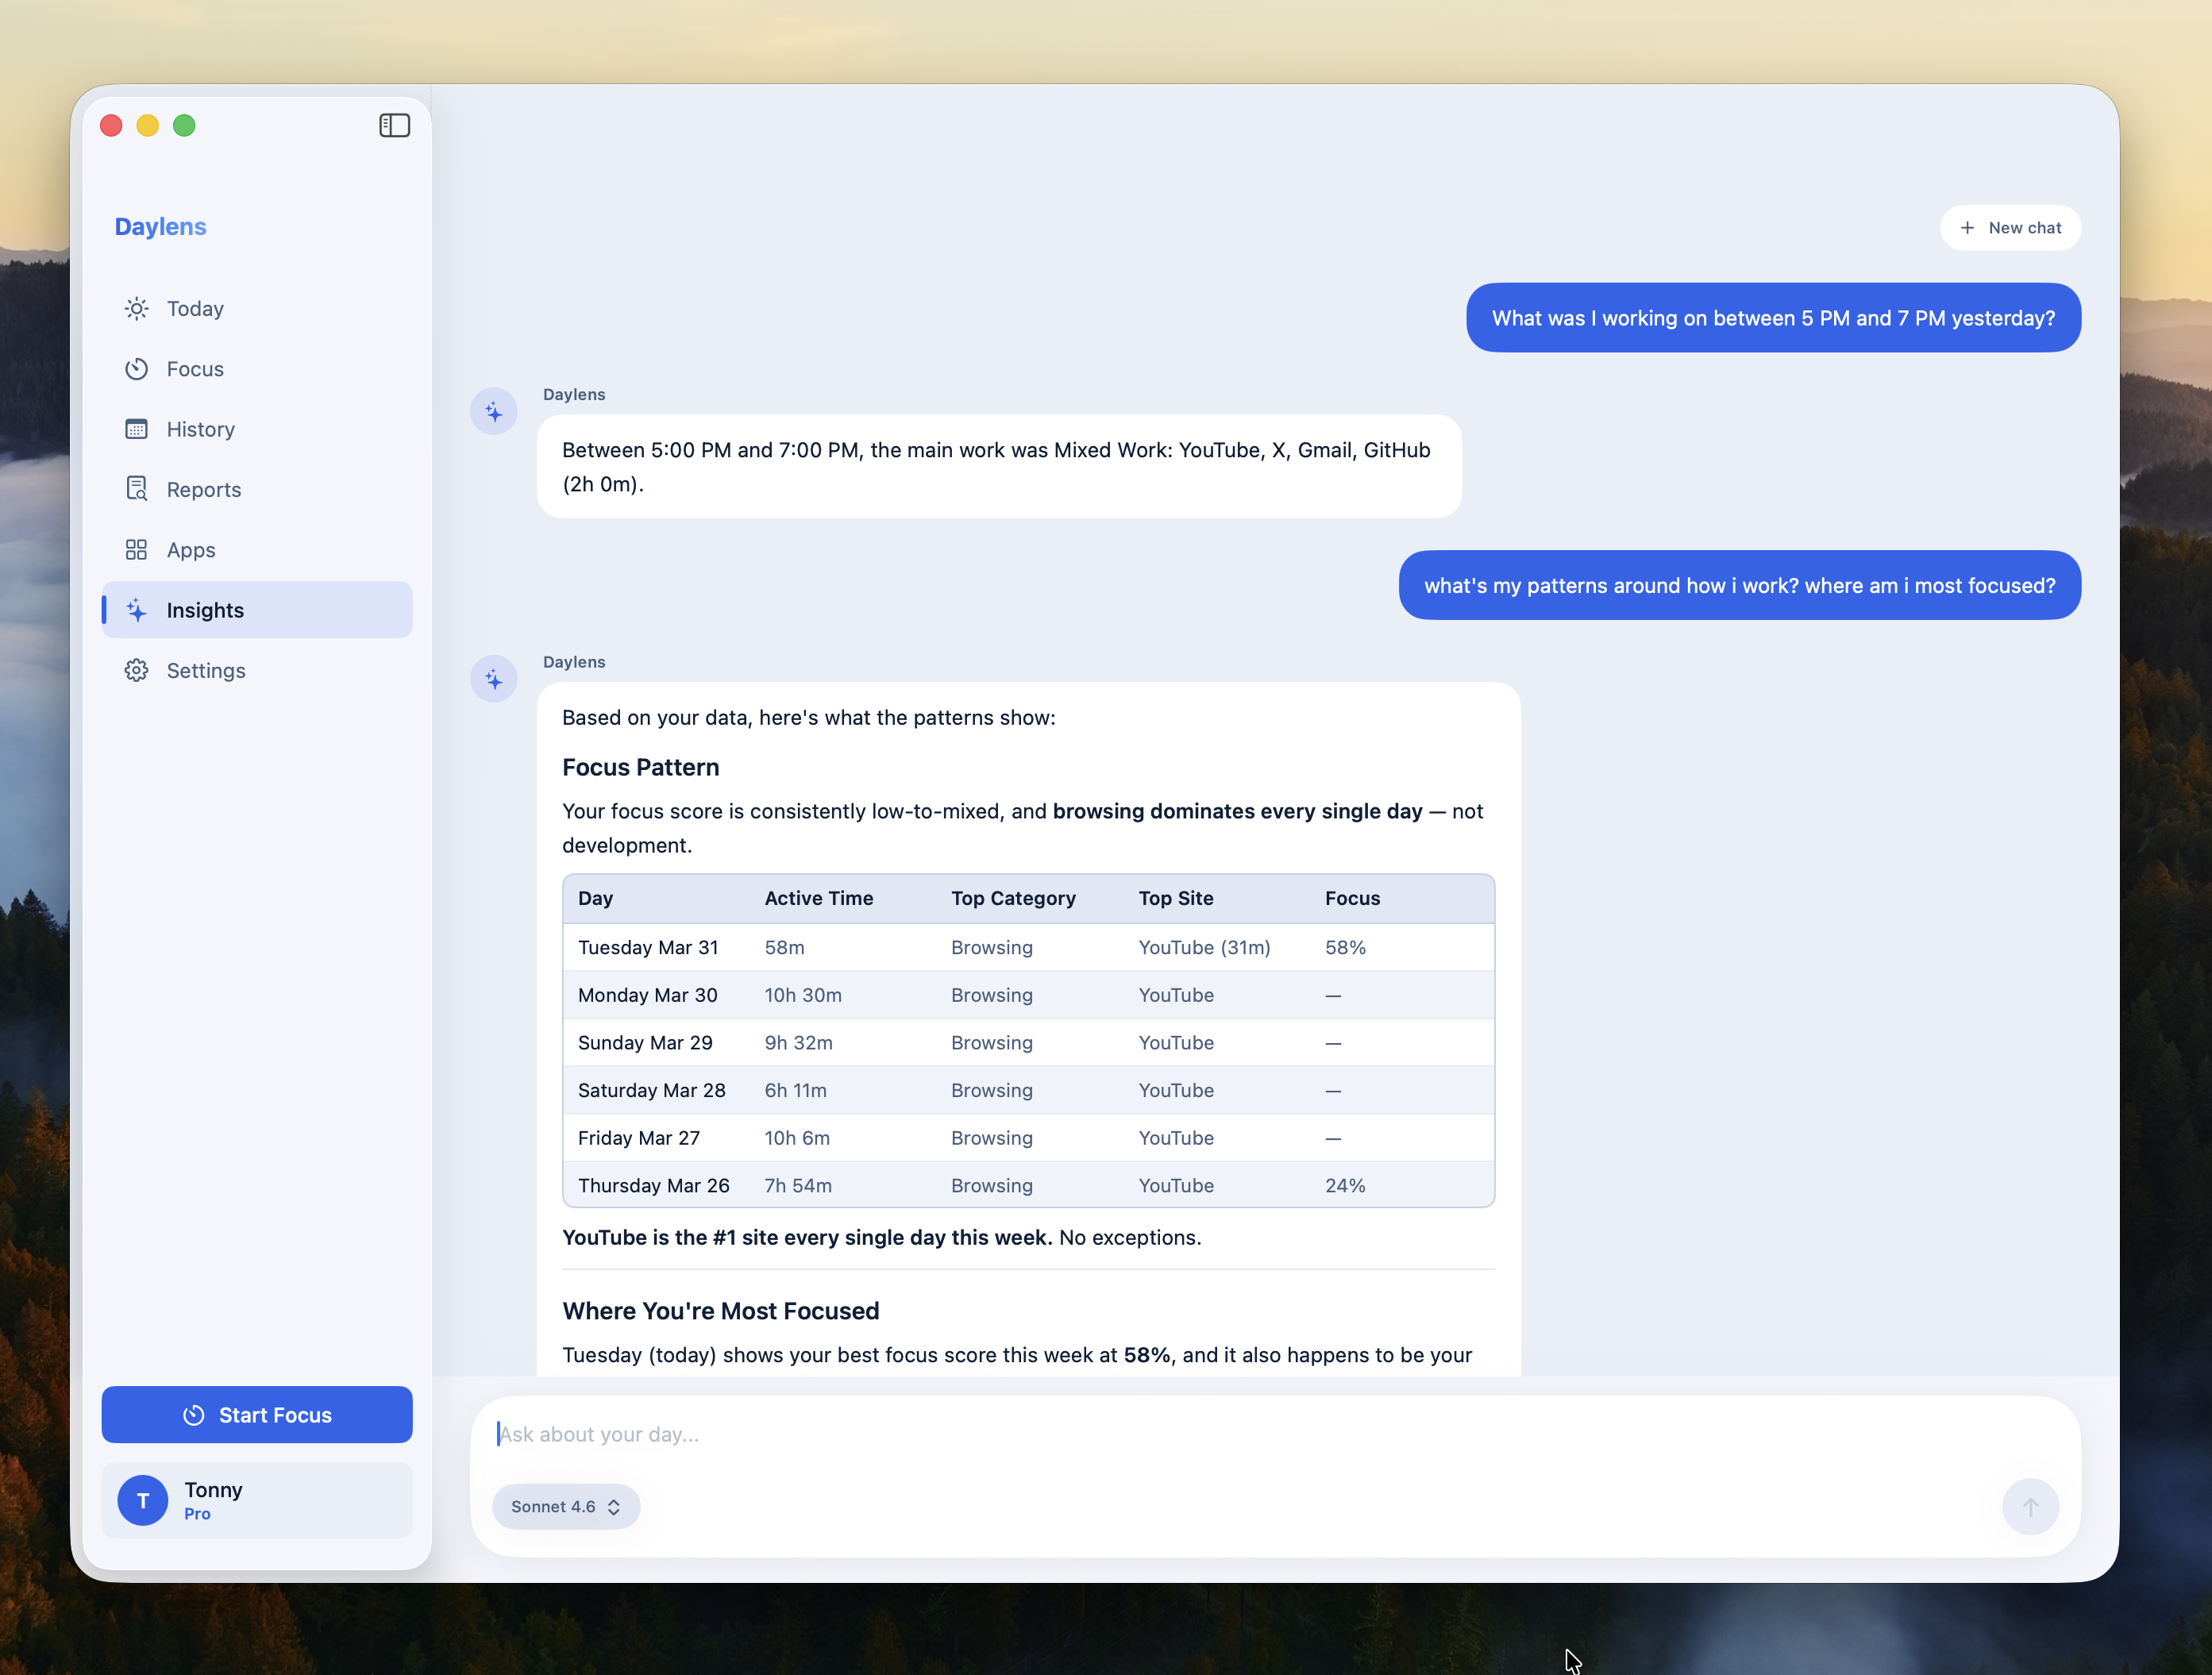Open the Apps grid icon

137,550
